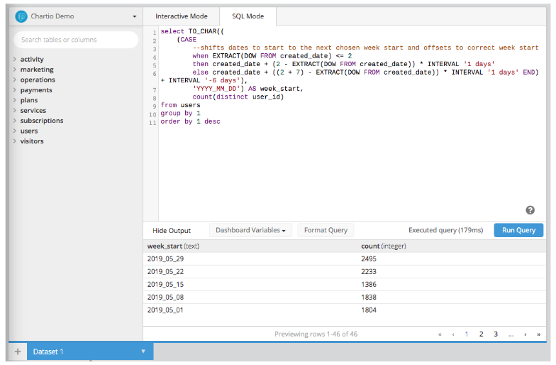Expand the services table chevron

pyautogui.click(x=14, y=111)
